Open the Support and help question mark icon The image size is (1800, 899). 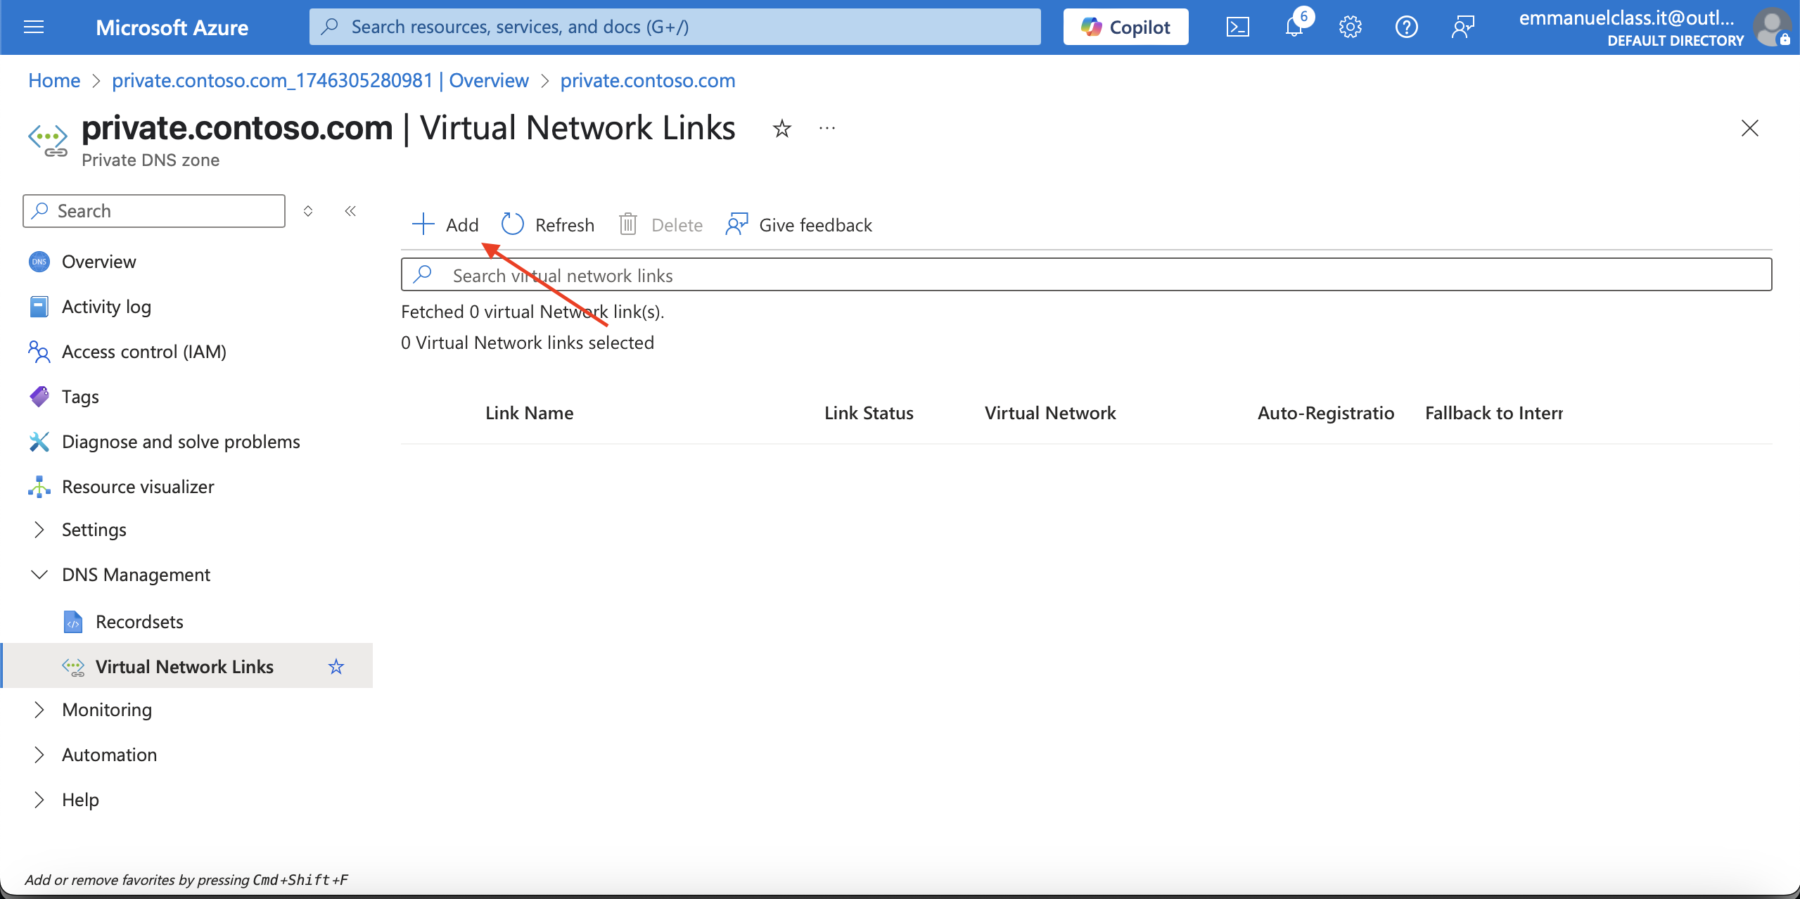[x=1406, y=27]
